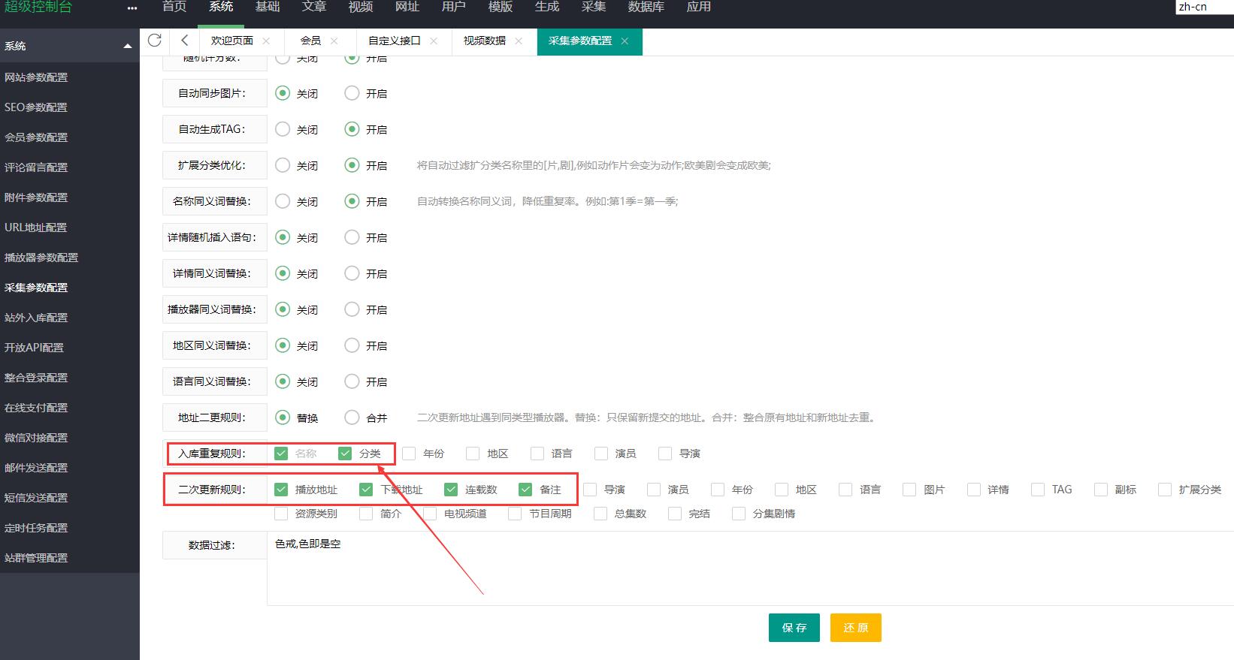
Task: Uncheck 备注 in 二次更新规则
Action: pos(525,490)
